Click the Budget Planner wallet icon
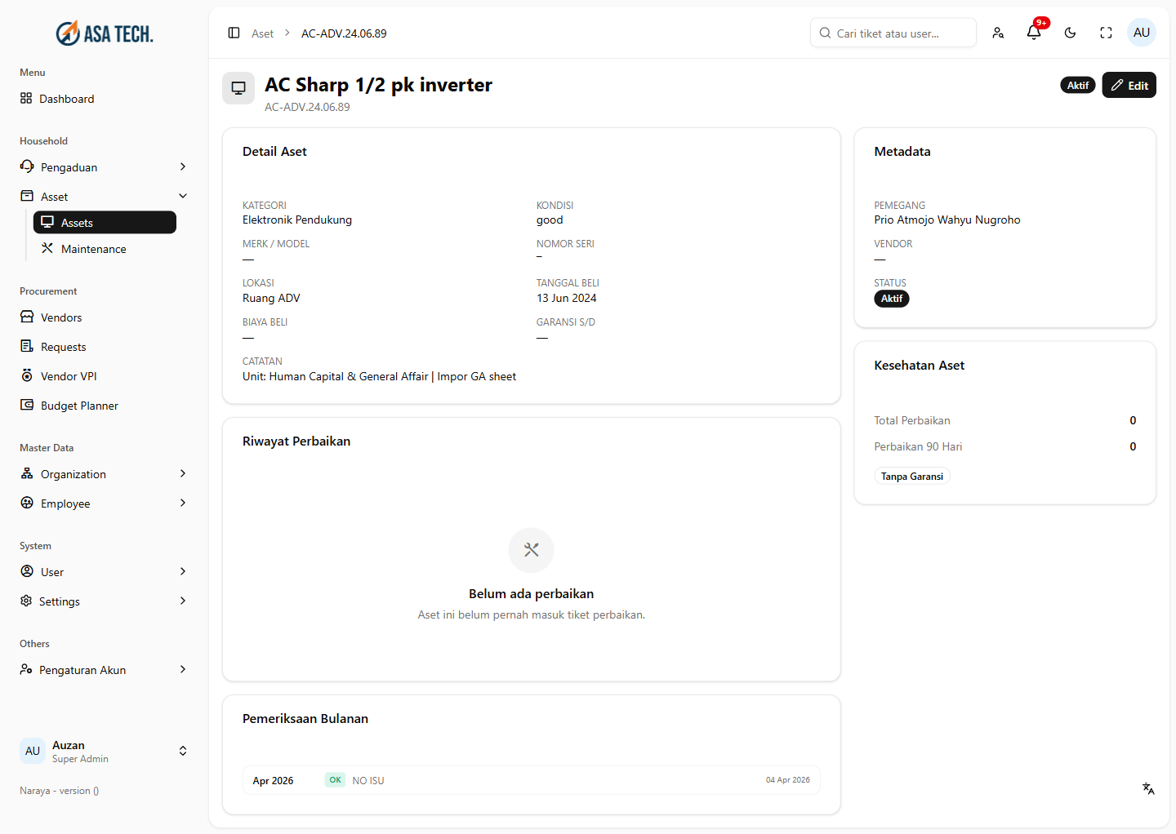This screenshot has width=1176, height=834. pyautogui.click(x=27, y=405)
